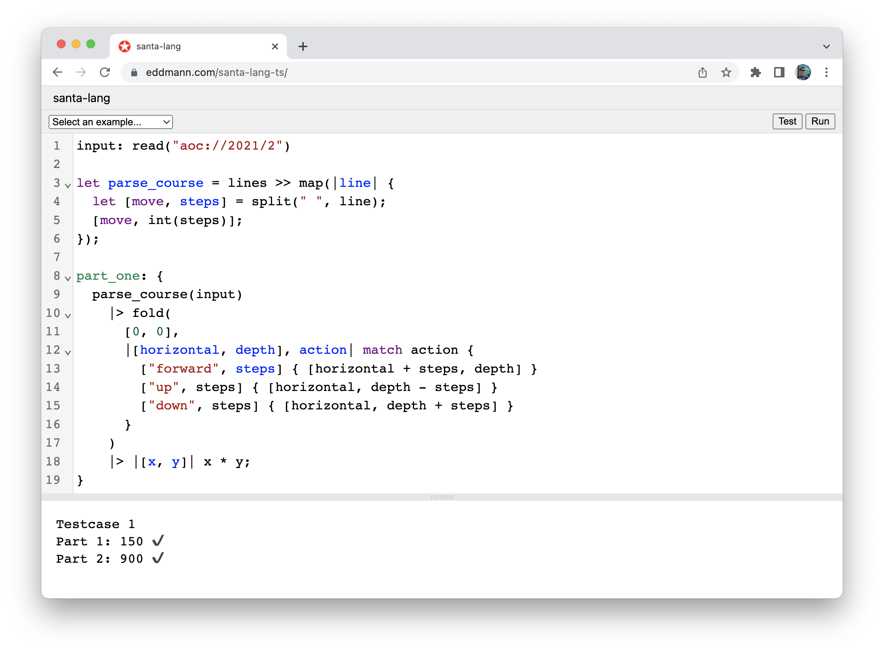
Task: Click the santa-lang favicon icon
Action: pos(134,46)
